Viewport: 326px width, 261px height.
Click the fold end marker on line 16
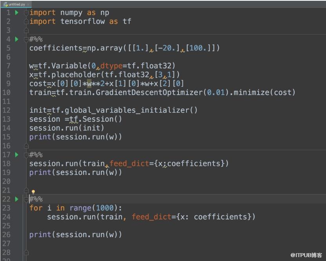26,146
